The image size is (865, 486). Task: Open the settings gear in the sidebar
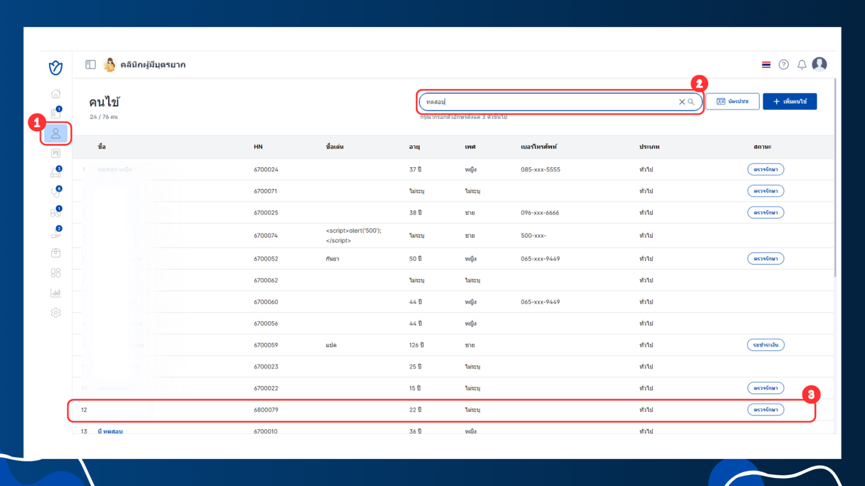click(x=56, y=312)
